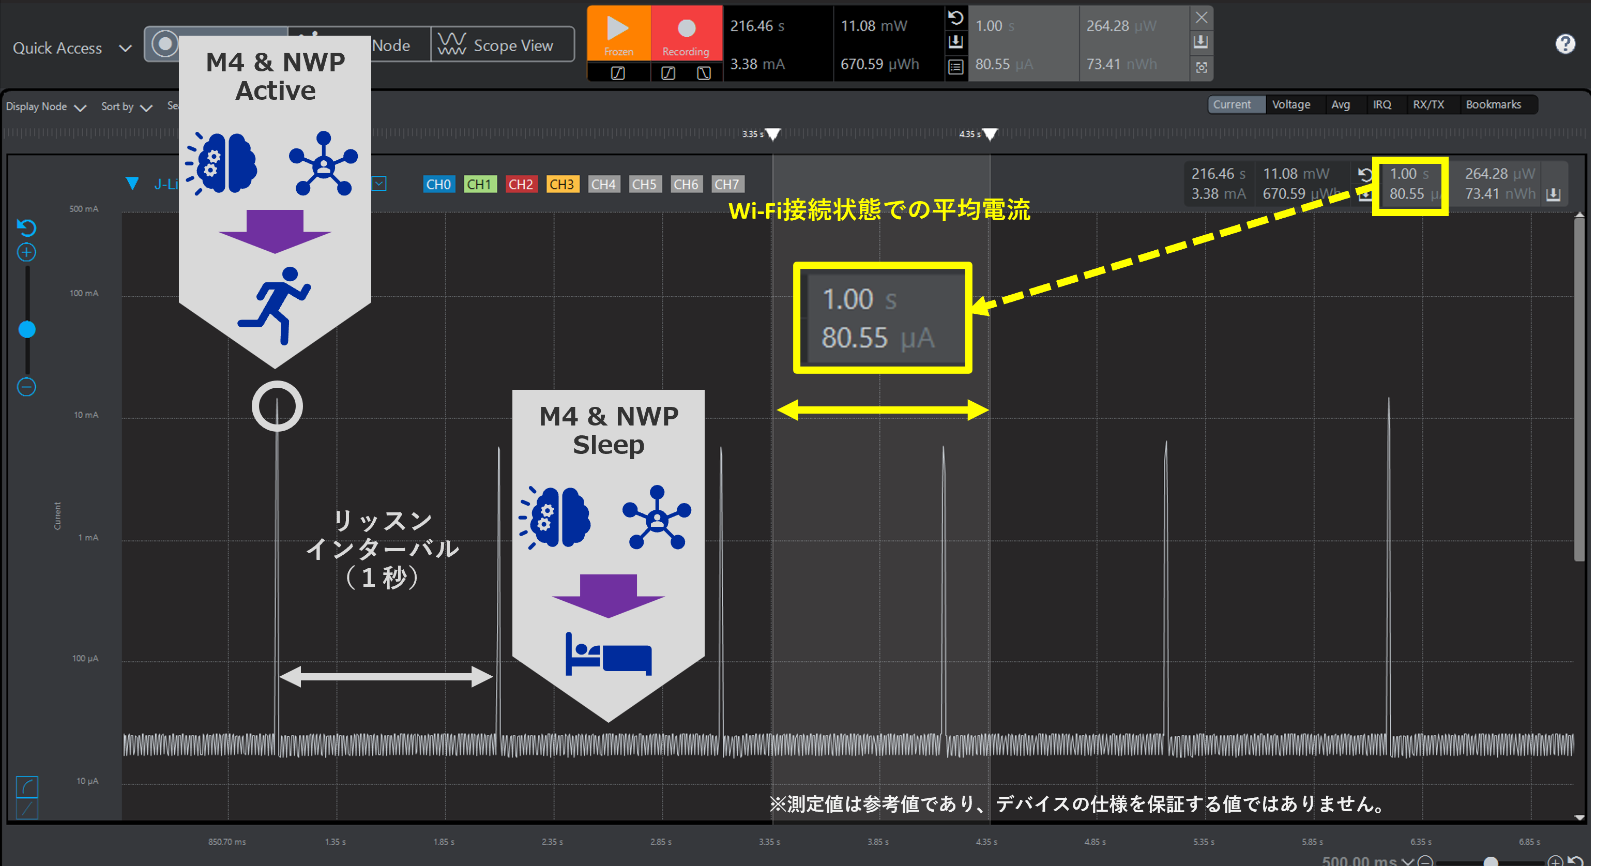Click save icon beside 264.28 µW stats
This screenshot has height=866, width=1611.
click(1200, 42)
